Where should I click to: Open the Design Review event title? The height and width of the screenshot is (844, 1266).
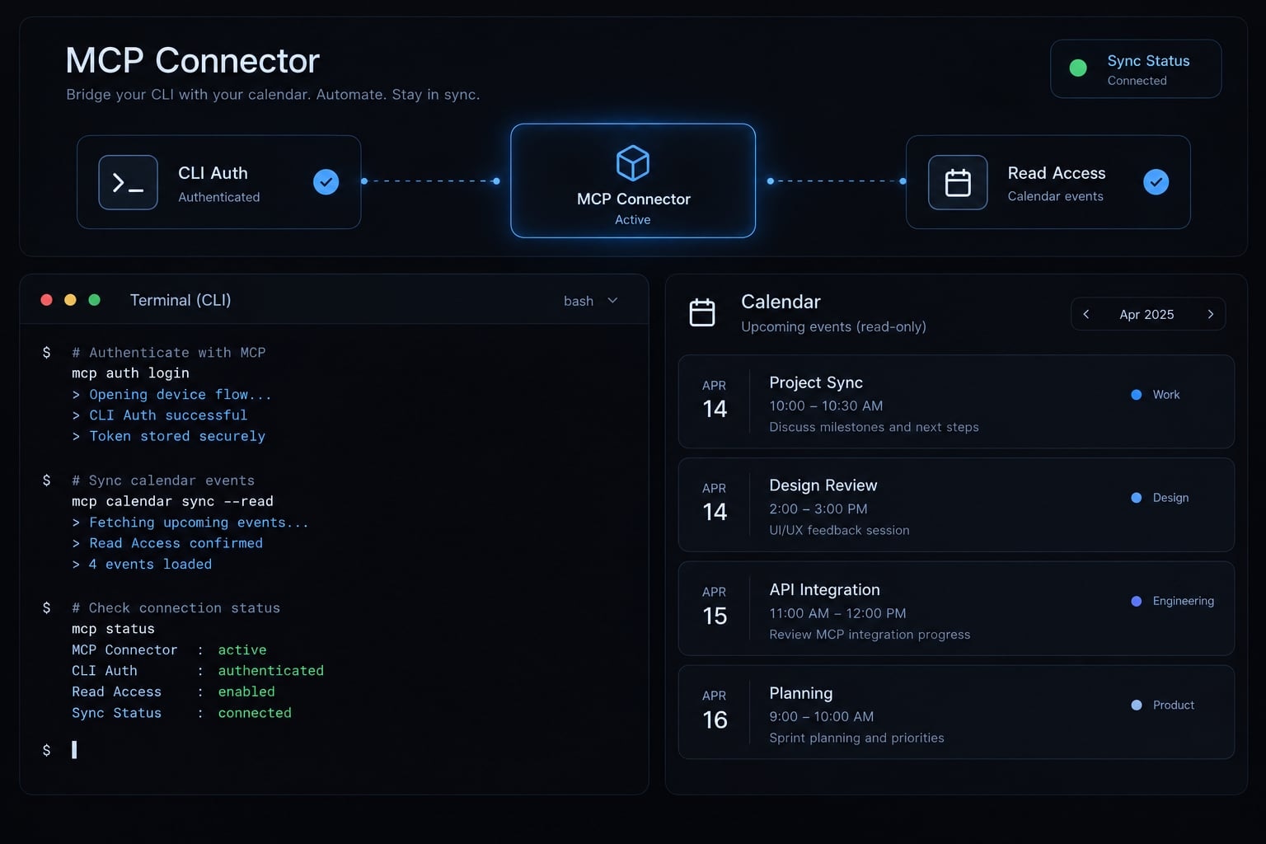pyautogui.click(x=823, y=485)
